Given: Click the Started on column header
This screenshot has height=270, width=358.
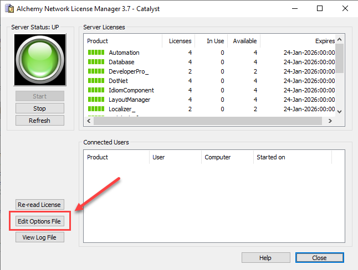Looking at the screenshot, I should click(293, 157).
